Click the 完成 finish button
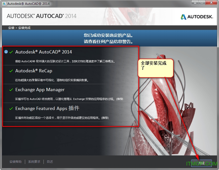Image resolution: width=219 pixels, height=170 pixels. tap(201, 163)
